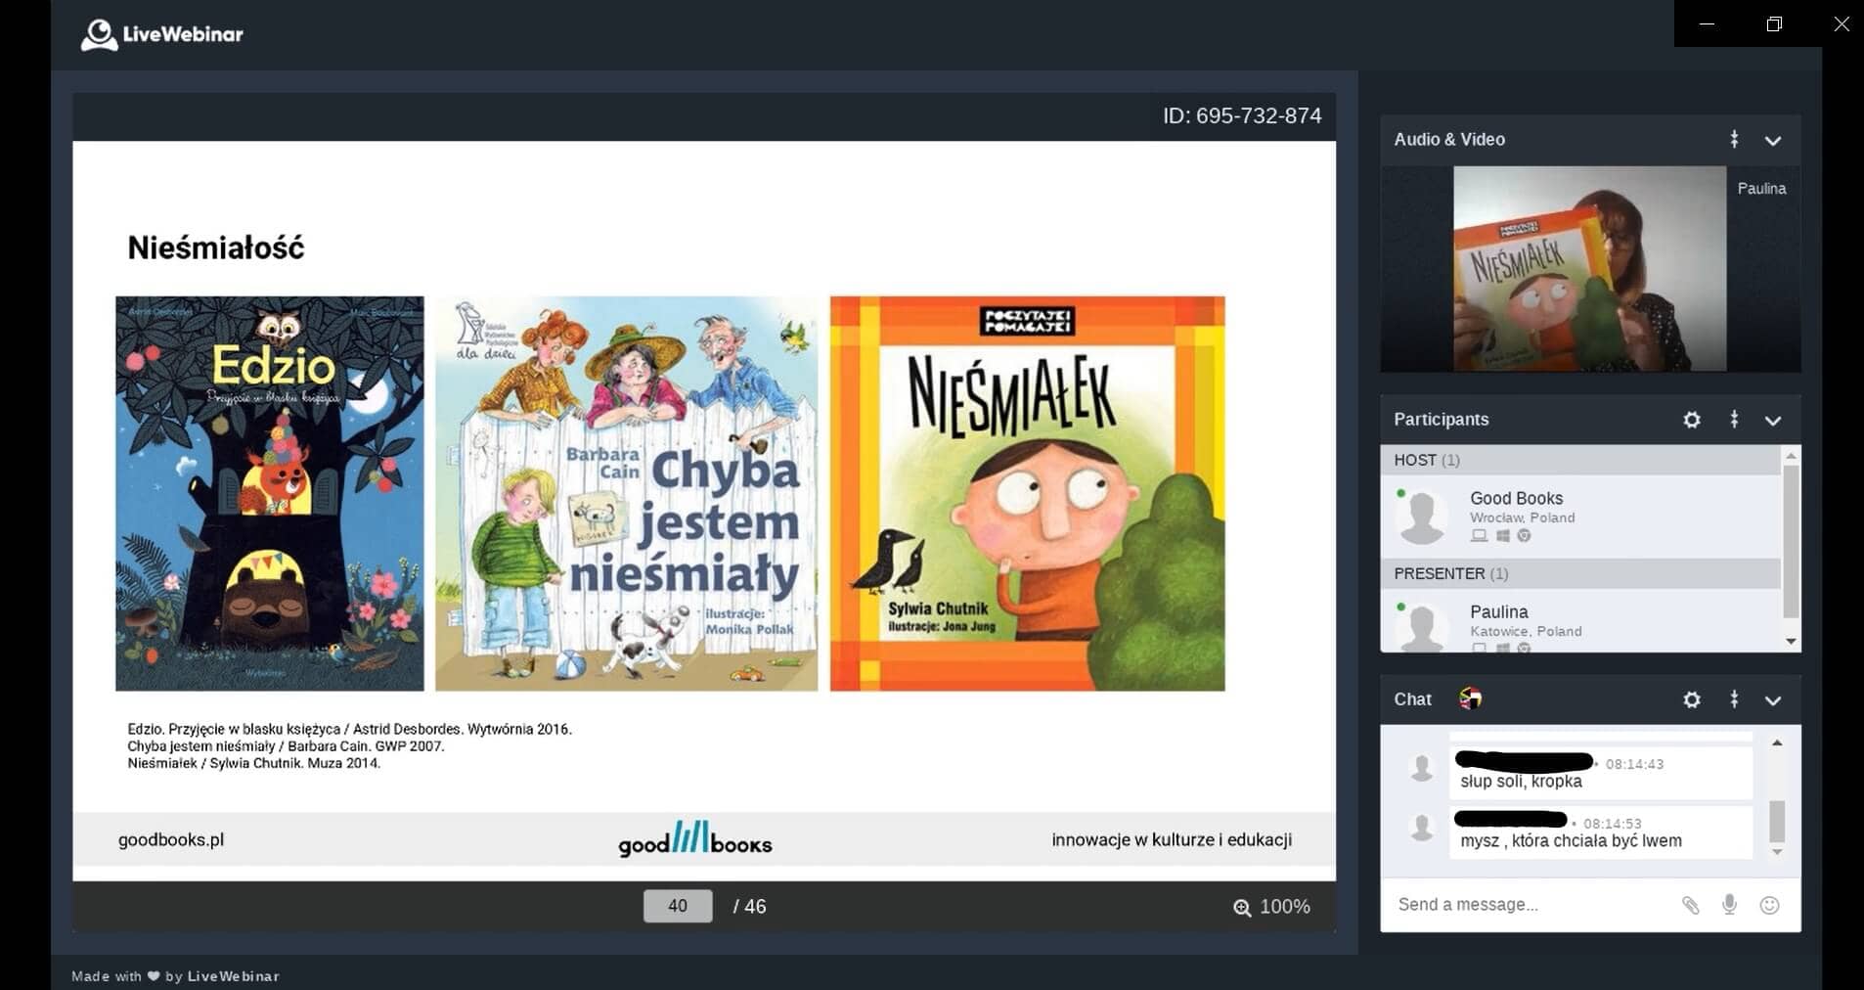
Task: Collapse the Chat panel
Action: 1773,700
